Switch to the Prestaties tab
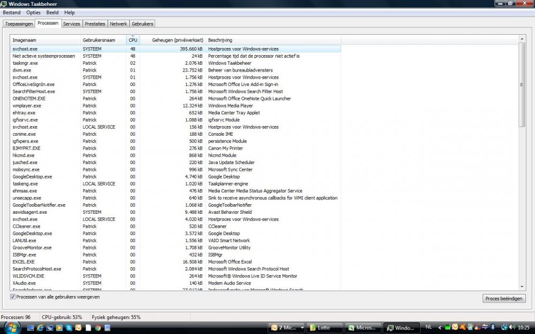The width and height of the screenshot is (535, 334). click(x=95, y=24)
